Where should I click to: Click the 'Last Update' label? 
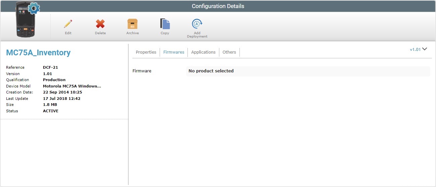point(17,99)
